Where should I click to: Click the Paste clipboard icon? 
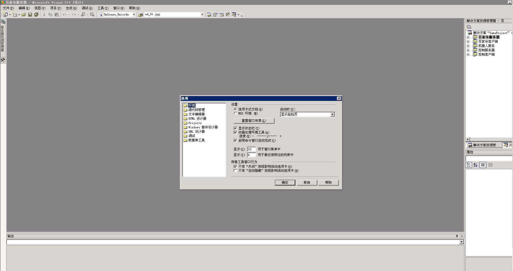tap(57, 15)
